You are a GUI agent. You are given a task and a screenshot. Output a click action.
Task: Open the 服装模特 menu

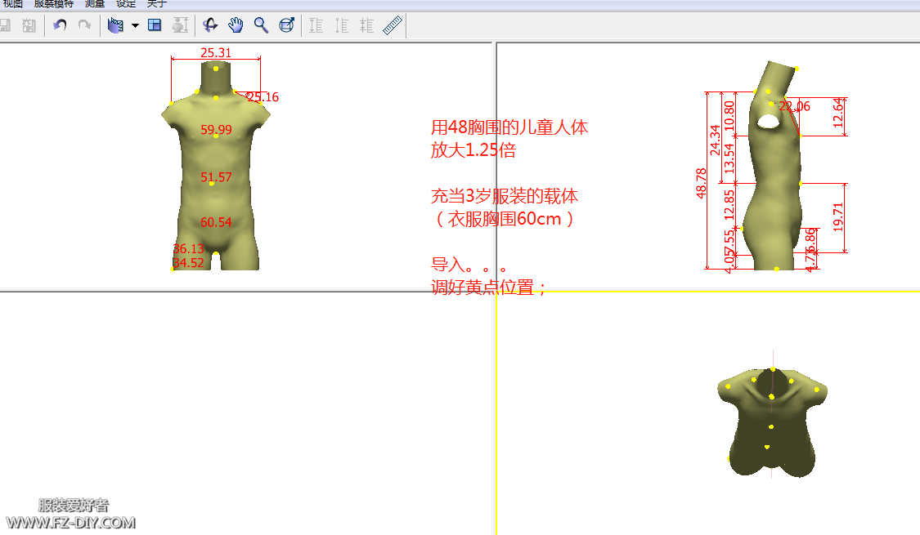[54, 3]
